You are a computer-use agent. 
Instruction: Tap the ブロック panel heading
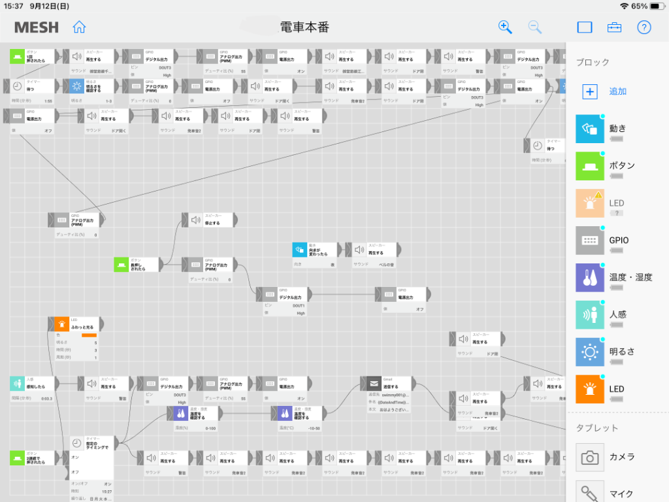click(593, 62)
